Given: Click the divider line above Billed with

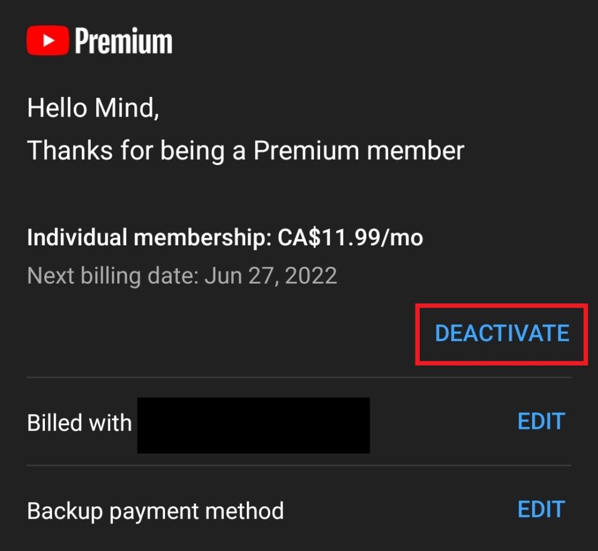Looking at the screenshot, I should click(x=299, y=376).
